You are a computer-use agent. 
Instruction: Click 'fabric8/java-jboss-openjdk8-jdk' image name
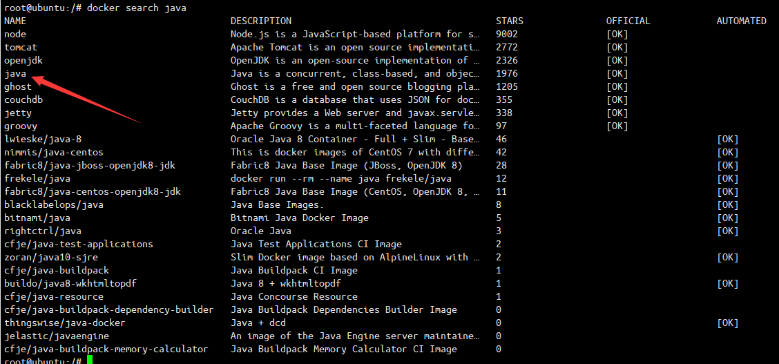[89, 165]
